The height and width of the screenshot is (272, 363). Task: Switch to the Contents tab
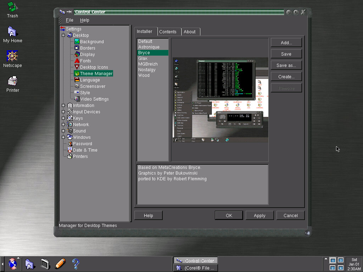click(x=168, y=32)
